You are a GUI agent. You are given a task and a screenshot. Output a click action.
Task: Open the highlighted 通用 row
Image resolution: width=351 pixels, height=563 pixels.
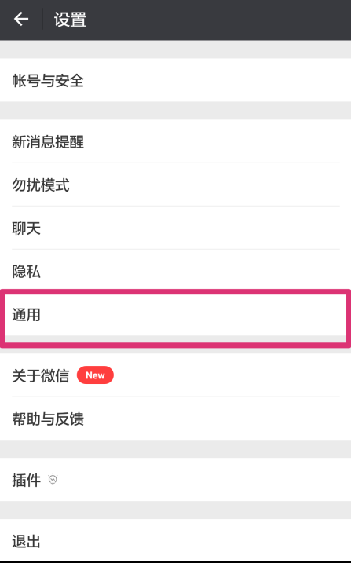pos(176,315)
